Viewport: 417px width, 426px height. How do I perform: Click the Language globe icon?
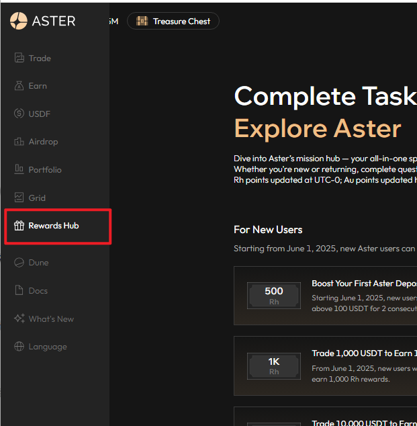(x=19, y=347)
